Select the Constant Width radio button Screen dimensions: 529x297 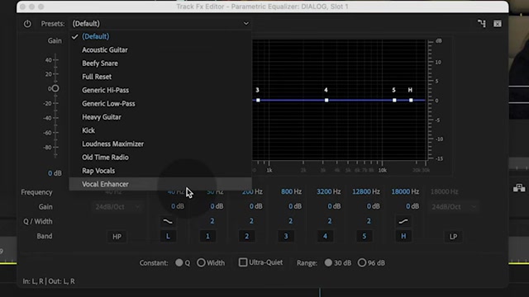click(x=201, y=262)
